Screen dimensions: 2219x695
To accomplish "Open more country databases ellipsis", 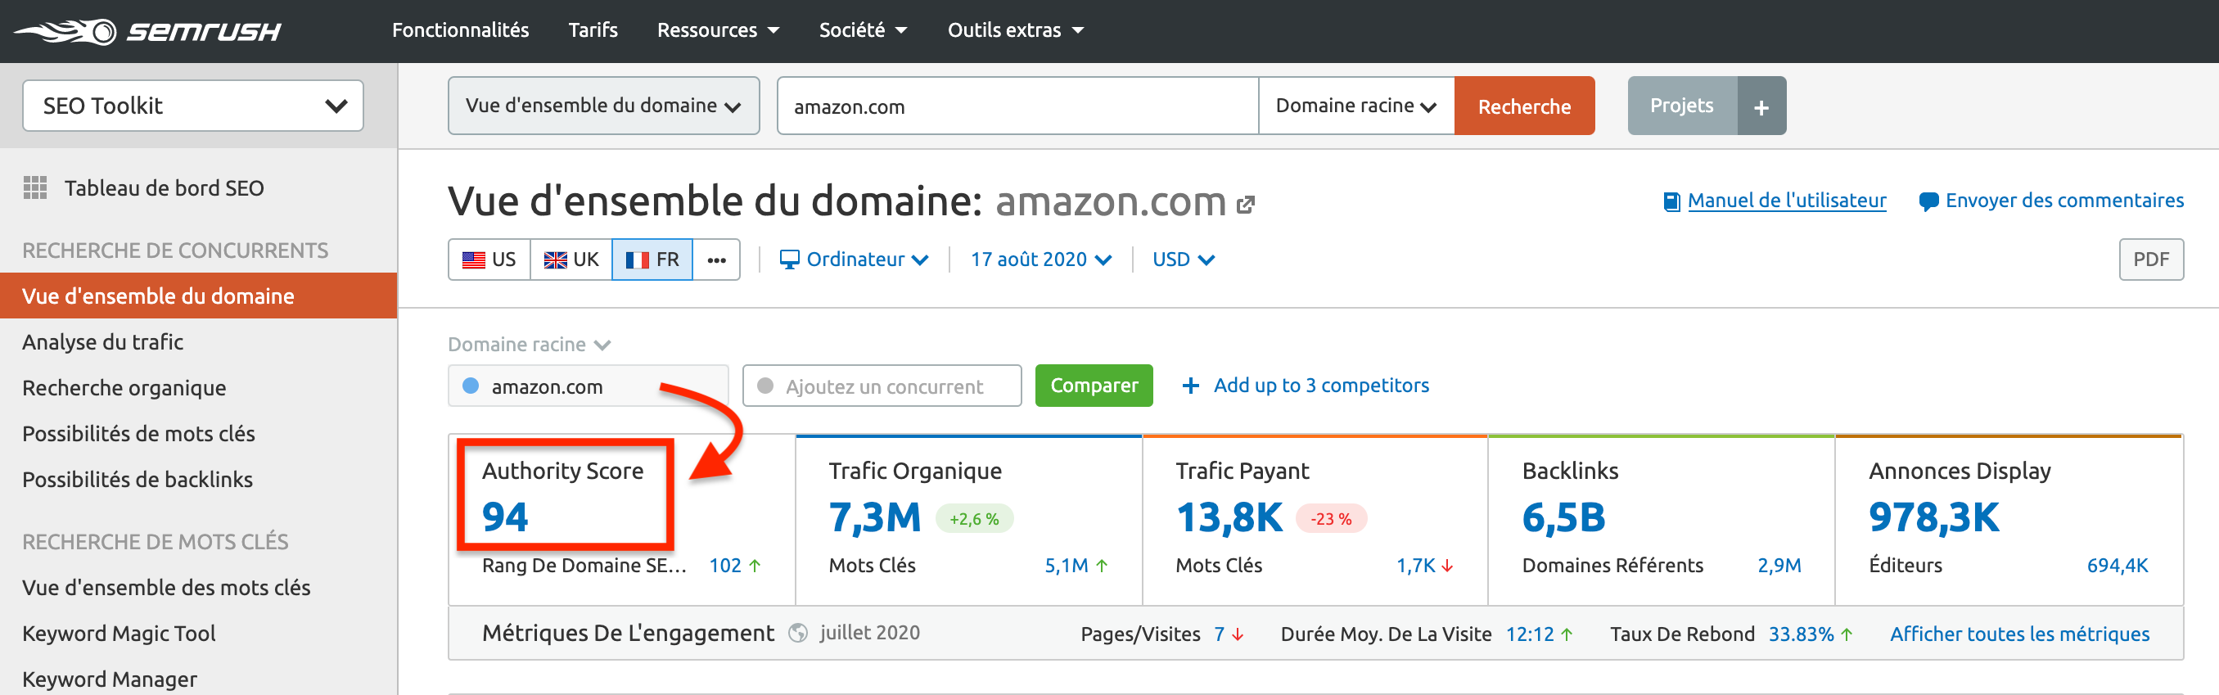I will click(717, 259).
